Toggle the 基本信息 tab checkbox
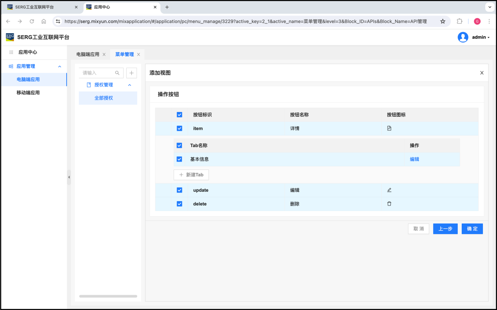Image resolution: width=497 pixels, height=310 pixels. 180,159
